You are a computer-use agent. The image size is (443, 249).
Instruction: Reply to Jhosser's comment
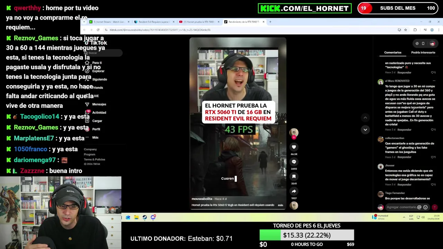point(404,185)
